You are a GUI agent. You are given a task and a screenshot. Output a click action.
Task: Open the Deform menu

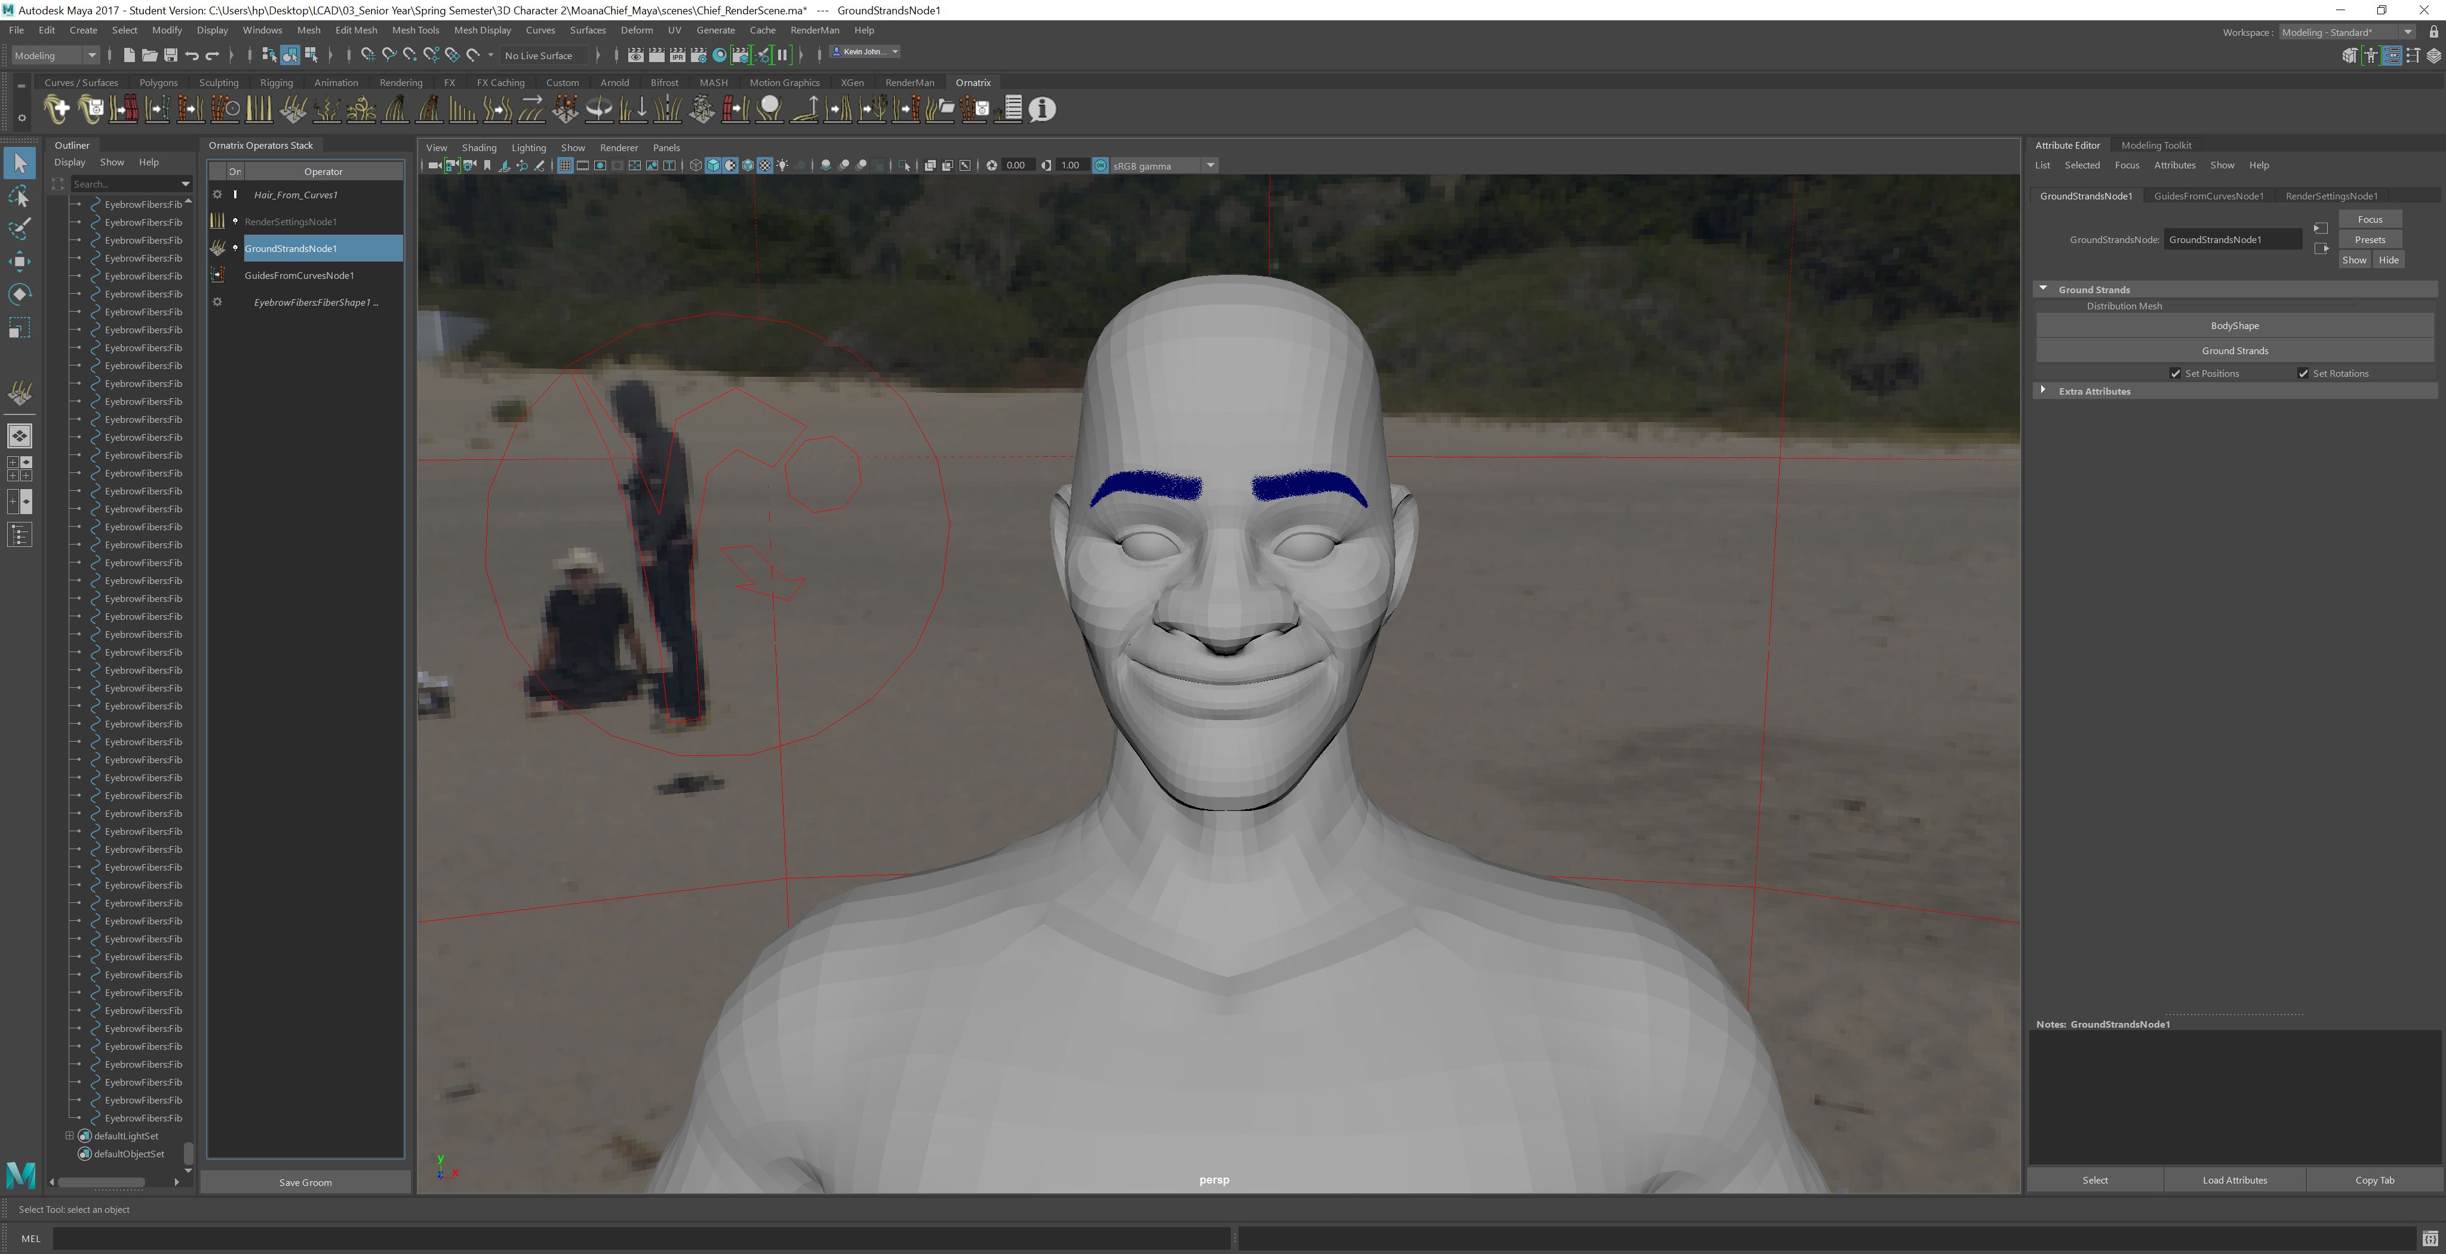[x=636, y=30]
